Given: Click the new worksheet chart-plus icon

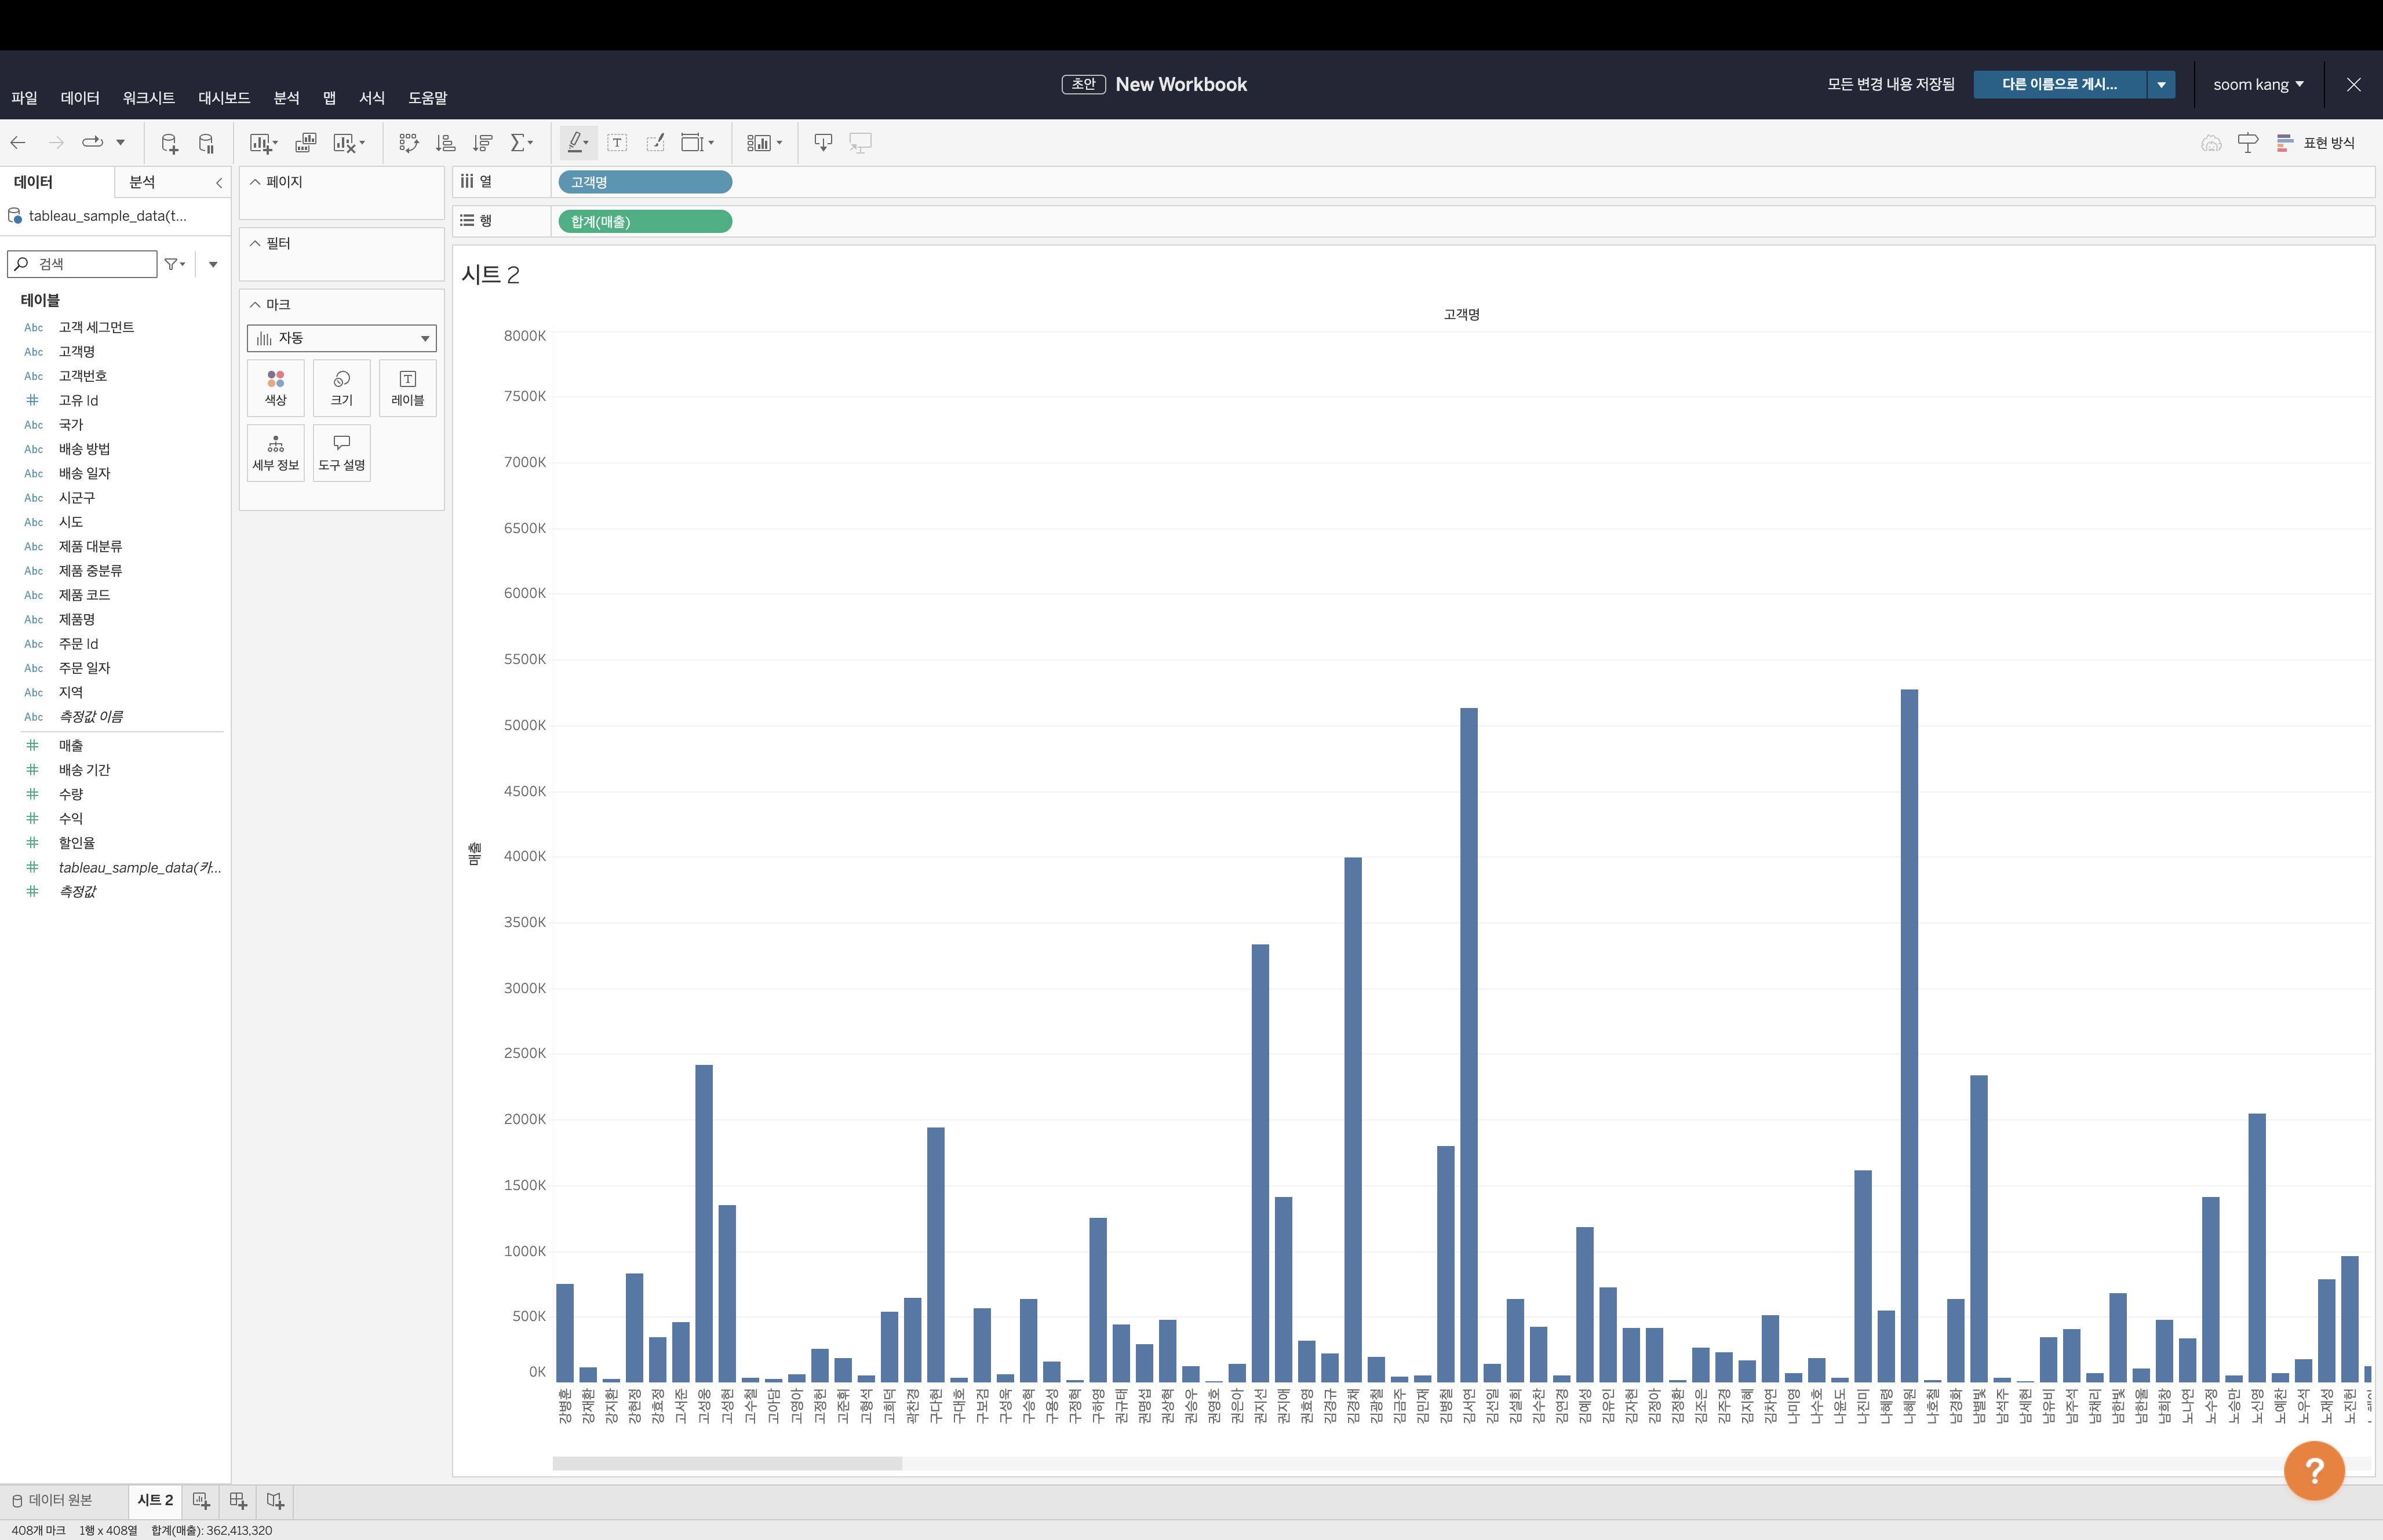Looking at the screenshot, I should pyautogui.click(x=260, y=143).
